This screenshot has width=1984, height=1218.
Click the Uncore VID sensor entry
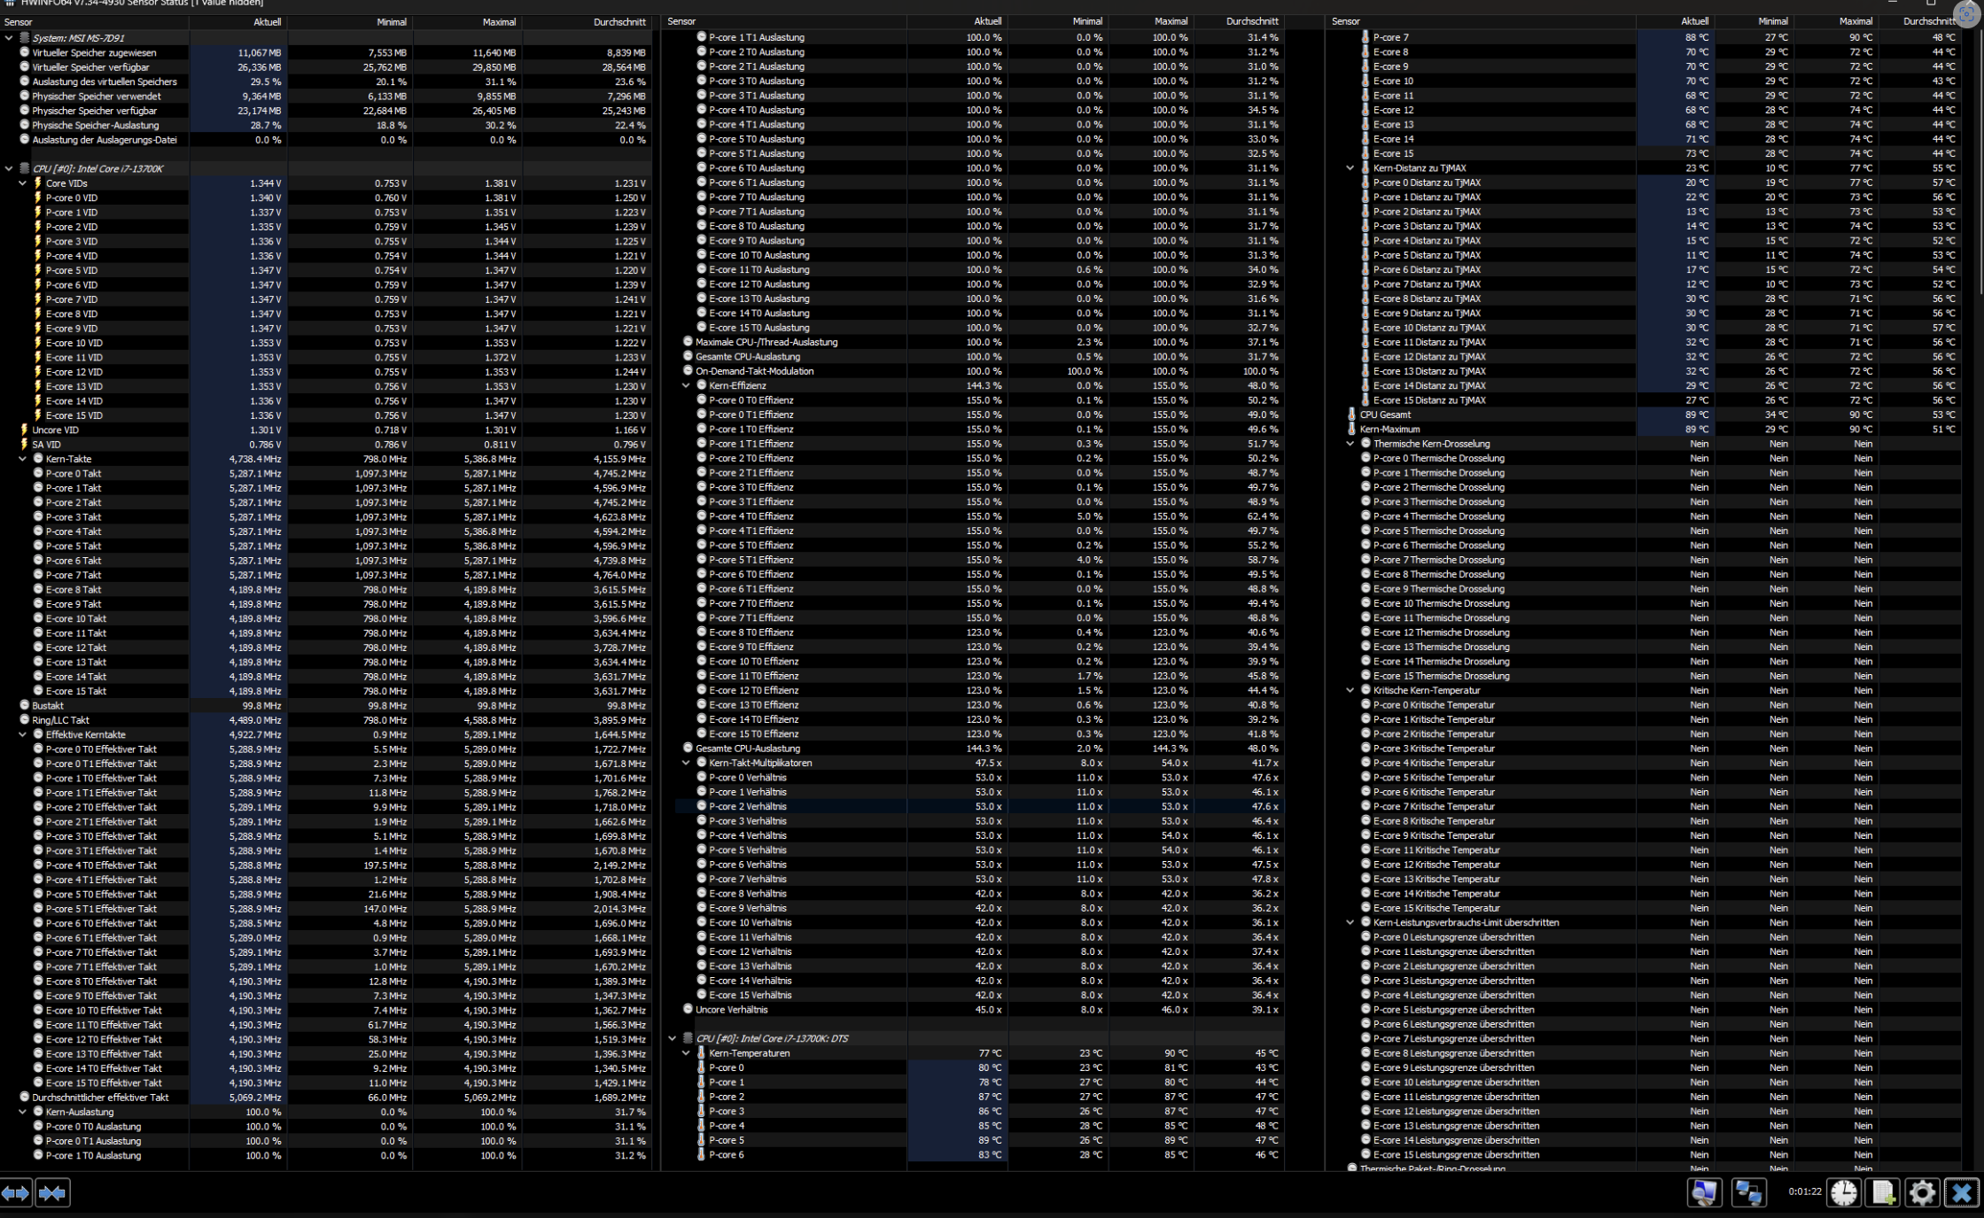point(55,430)
